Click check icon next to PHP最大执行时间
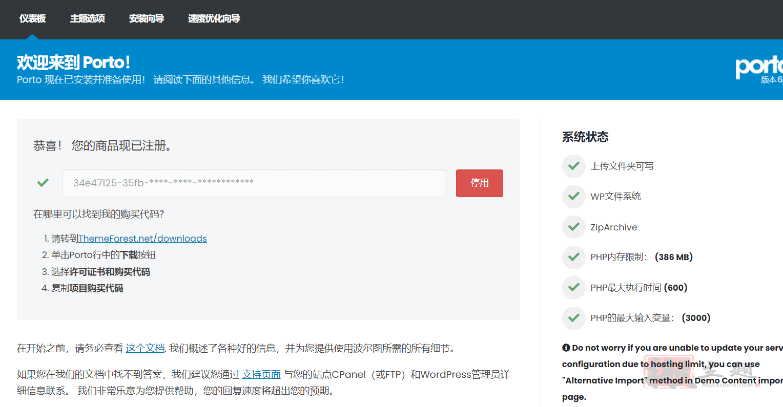This screenshot has height=407, width=783. (574, 288)
